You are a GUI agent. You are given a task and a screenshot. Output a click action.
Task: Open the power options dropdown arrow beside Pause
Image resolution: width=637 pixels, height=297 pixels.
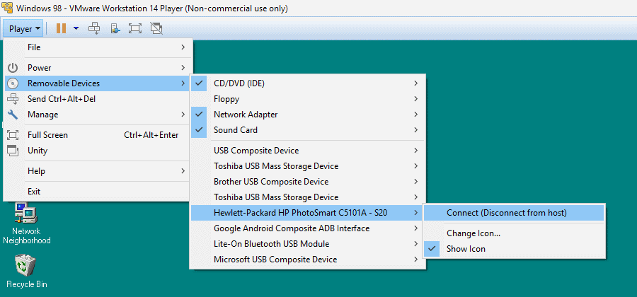click(76, 28)
